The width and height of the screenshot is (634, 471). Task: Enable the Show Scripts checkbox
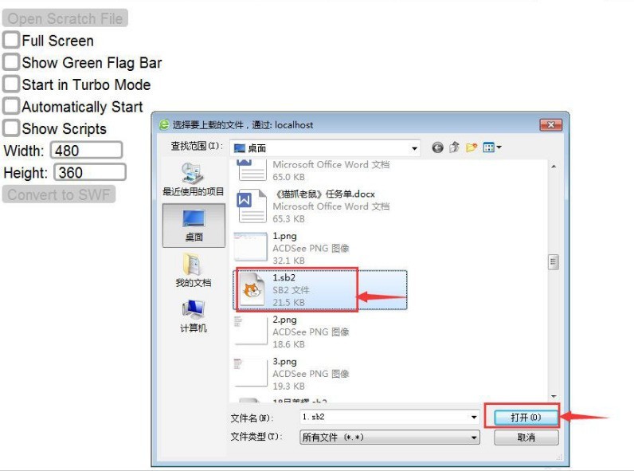tap(11, 128)
